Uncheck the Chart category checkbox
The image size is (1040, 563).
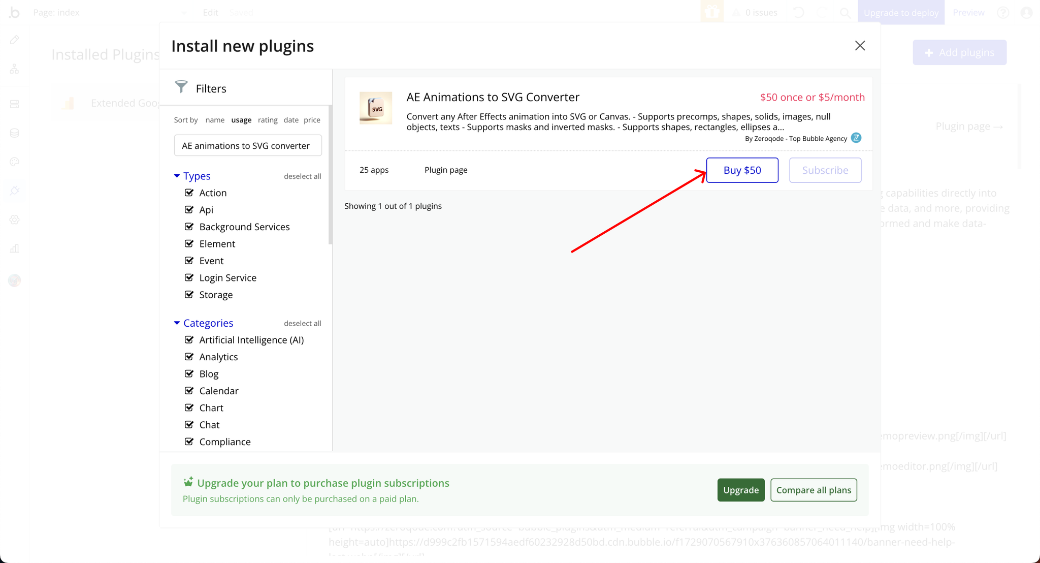tap(189, 408)
